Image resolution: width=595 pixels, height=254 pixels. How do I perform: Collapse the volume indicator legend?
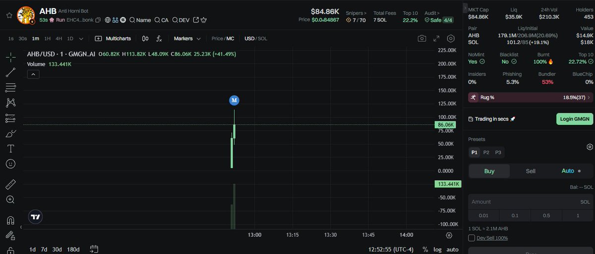(33, 74)
